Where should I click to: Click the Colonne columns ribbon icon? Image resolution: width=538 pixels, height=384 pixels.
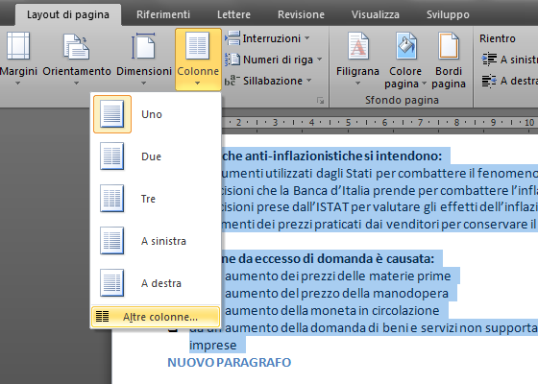[198, 46]
